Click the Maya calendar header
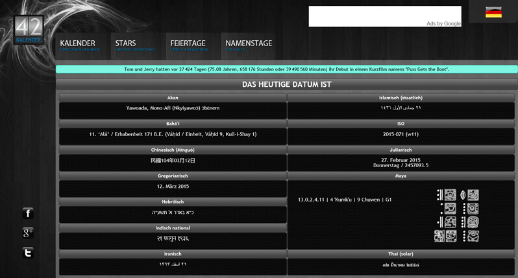 click(401, 176)
